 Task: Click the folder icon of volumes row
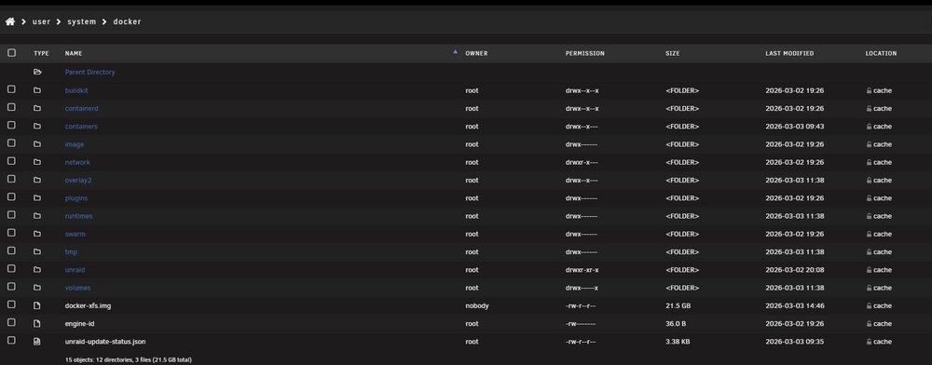pos(37,288)
